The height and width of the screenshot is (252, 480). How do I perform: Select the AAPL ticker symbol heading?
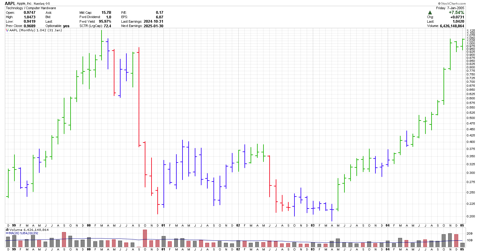tap(10, 3)
